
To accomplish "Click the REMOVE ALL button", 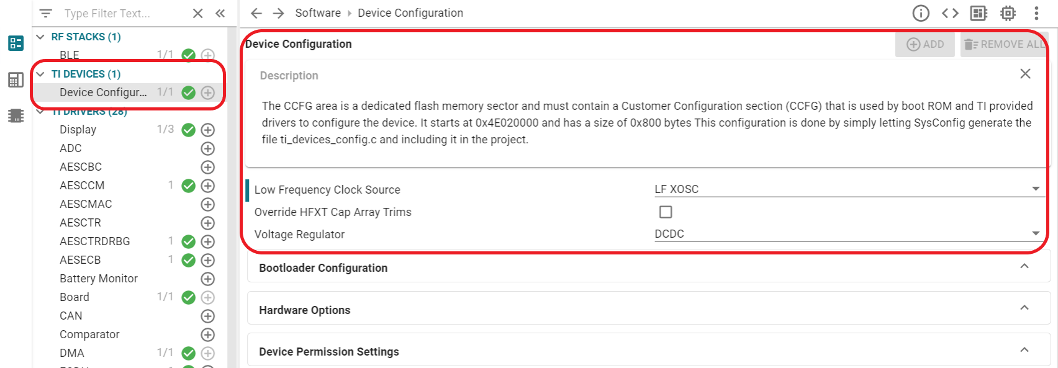I will pos(1004,44).
